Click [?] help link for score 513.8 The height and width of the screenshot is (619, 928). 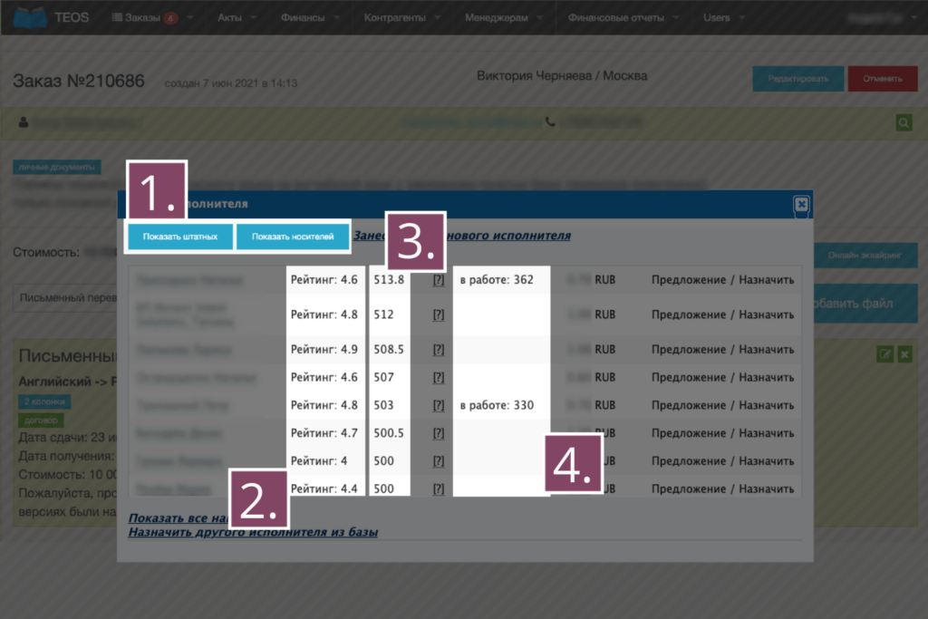pyautogui.click(x=438, y=280)
